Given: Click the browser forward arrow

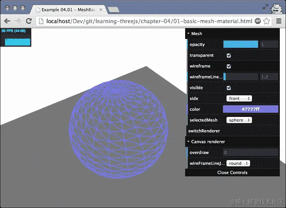Looking at the screenshot, I should point(18,21).
